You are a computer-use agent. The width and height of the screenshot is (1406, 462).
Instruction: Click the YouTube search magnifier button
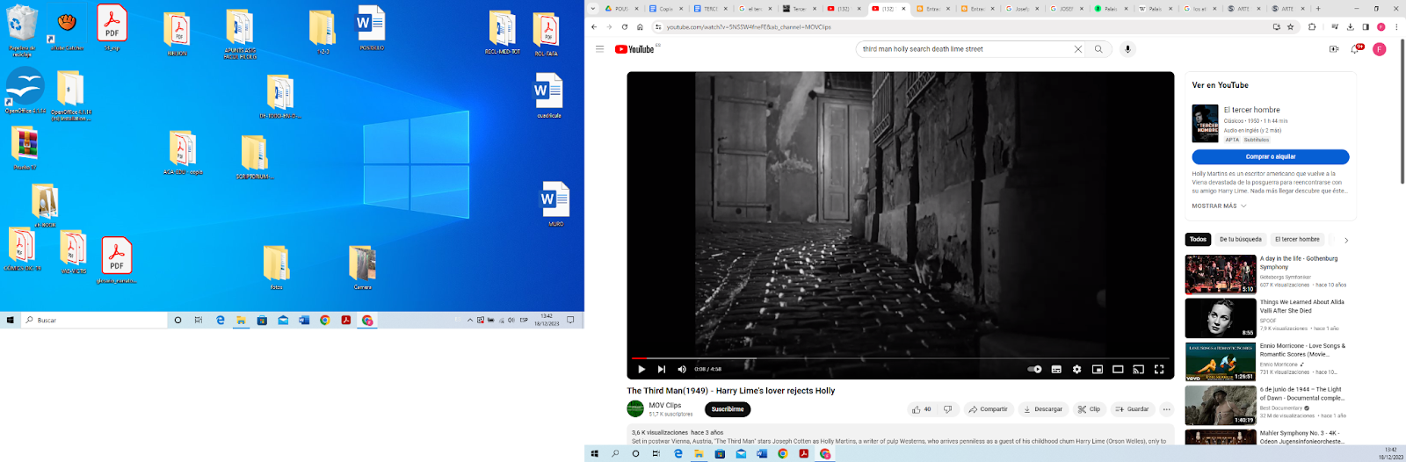pos(1098,49)
